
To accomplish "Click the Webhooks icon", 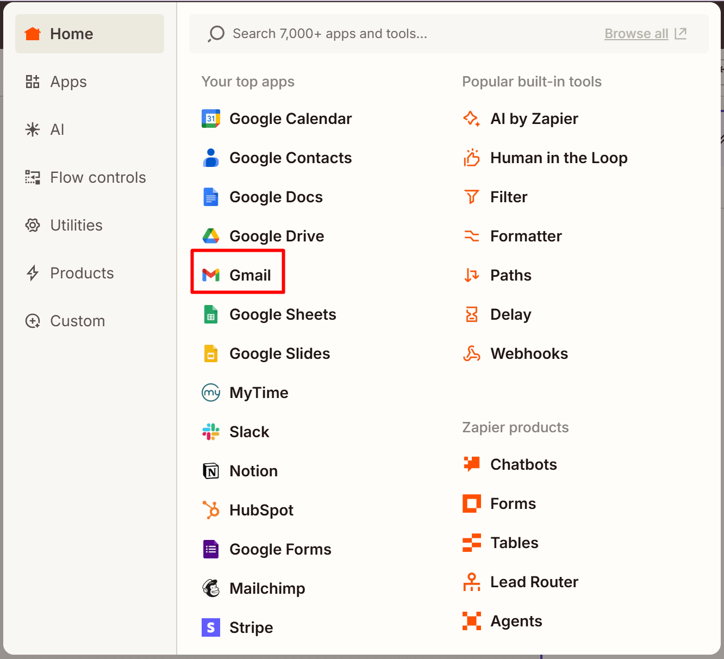I will coord(472,353).
